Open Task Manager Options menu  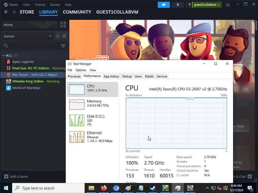pos(81,70)
